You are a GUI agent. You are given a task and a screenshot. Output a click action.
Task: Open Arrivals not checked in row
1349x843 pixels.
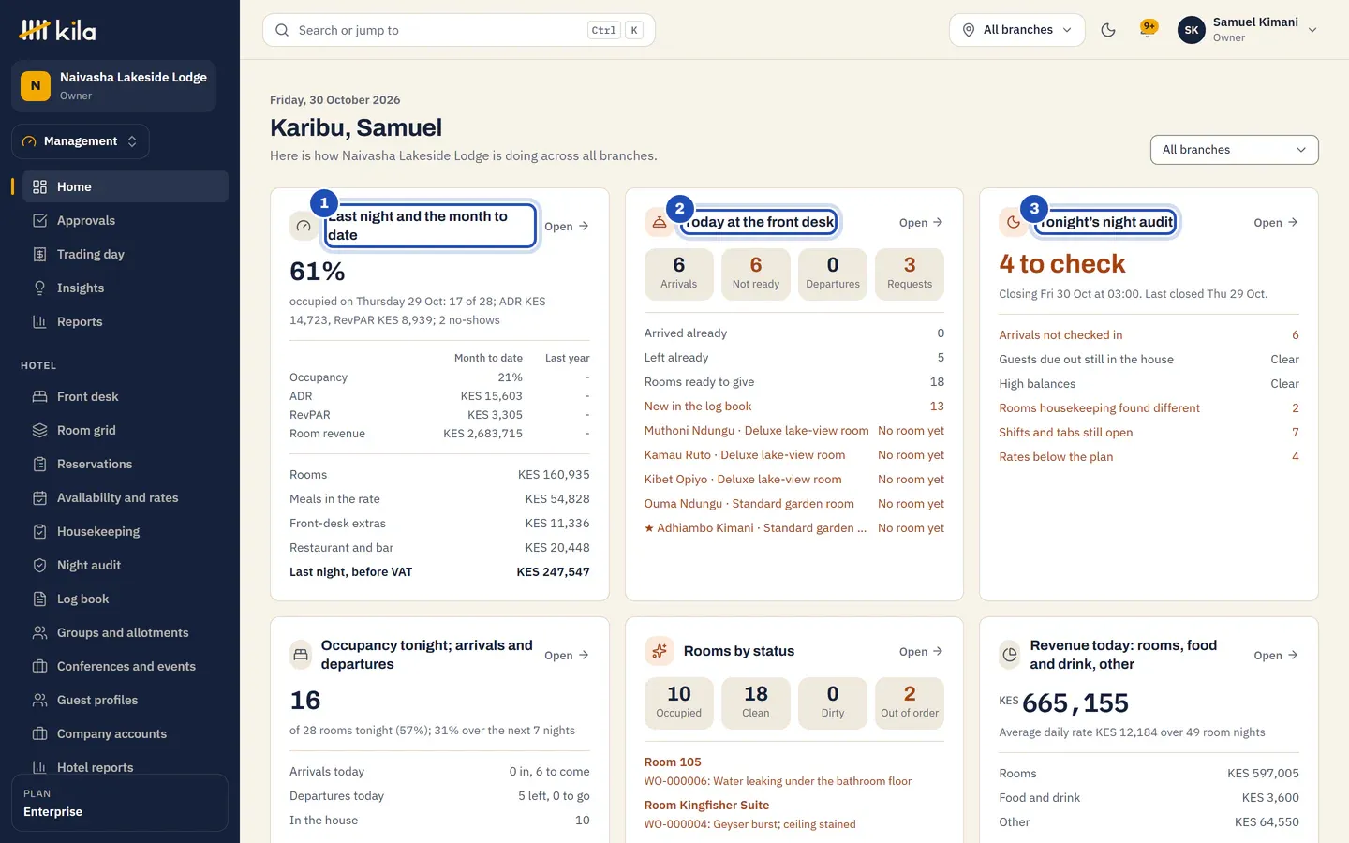pos(1149,335)
